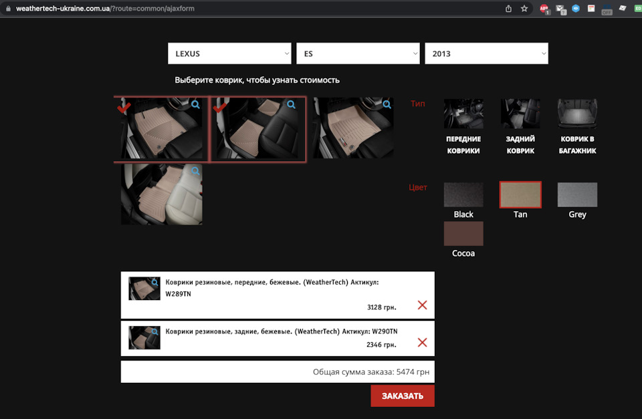This screenshot has height=419, width=642.
Task: Zoom the third floor liner photo magnifier
Action: click(387, 104)
